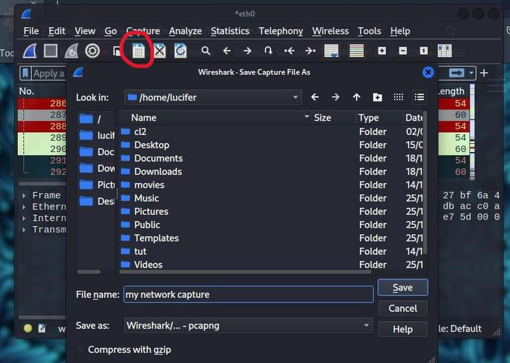
Task: Switch to detail list view icon
Action: [419, 97]
